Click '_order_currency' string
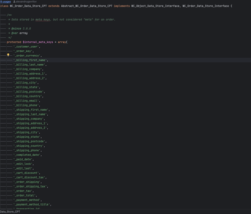The height and width of the screenshot is (214, 251). tap(27, 56)
